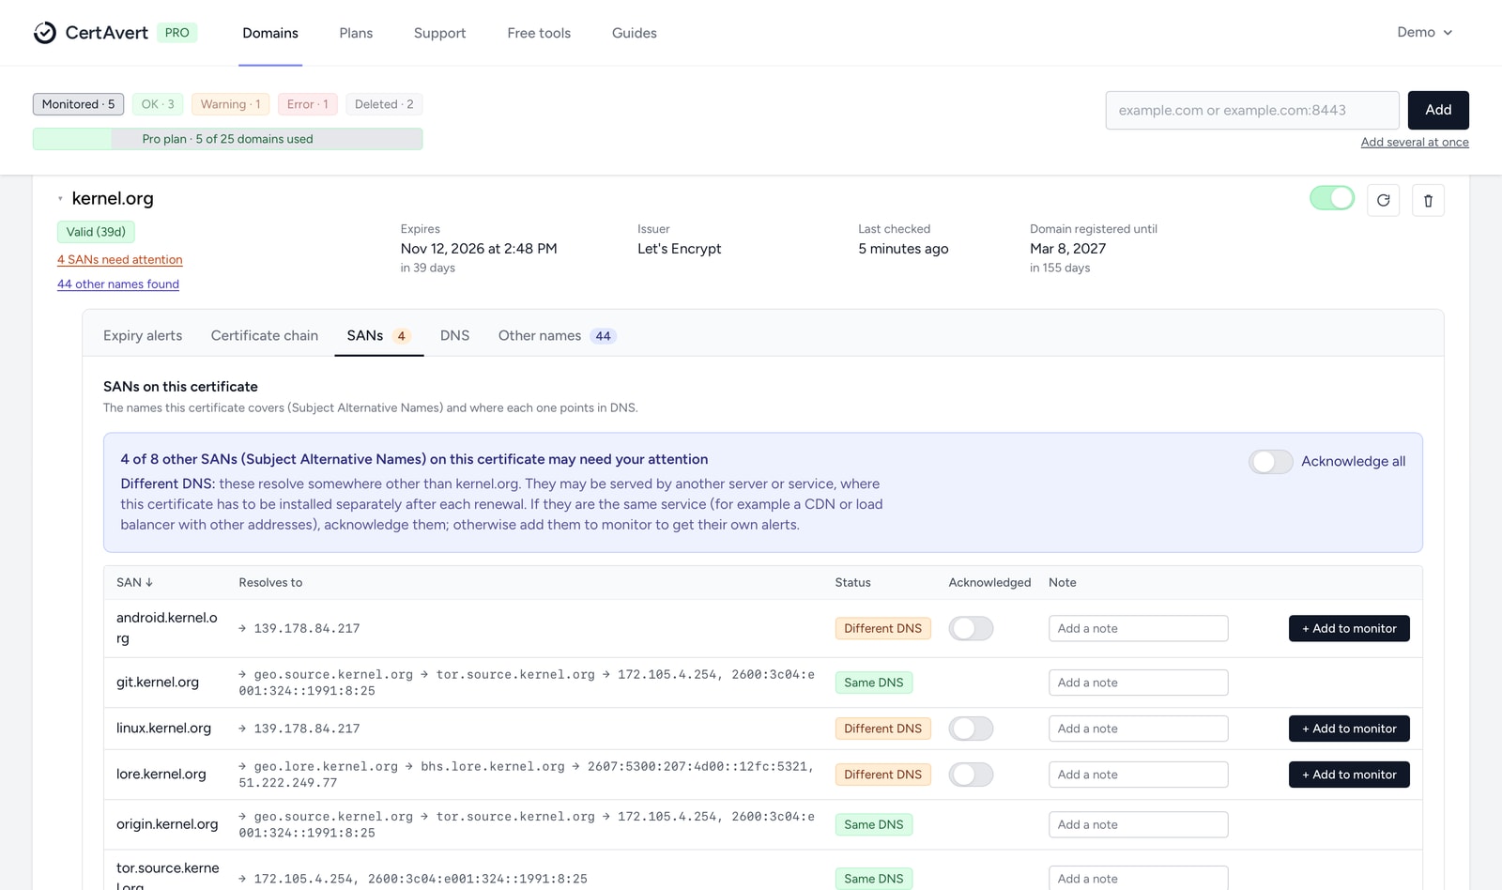Acknowledge the linux.kernel.org SAN
The image size is (1502, 890).
971,729
